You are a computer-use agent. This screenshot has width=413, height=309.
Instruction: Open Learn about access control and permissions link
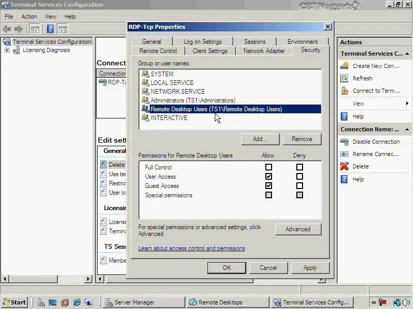[x=192, y=248]
